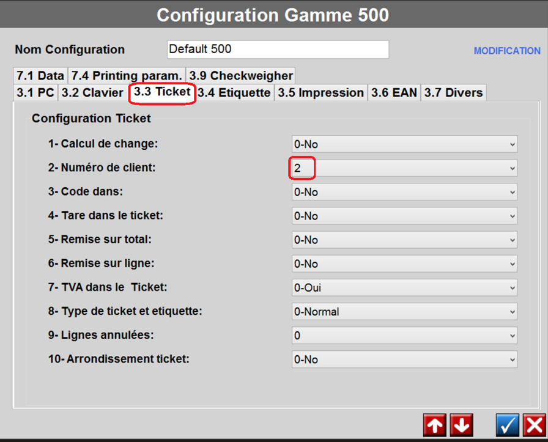Switch to the 3.1 PC tab
Screen dimensions: 548x442
(35, 93)
